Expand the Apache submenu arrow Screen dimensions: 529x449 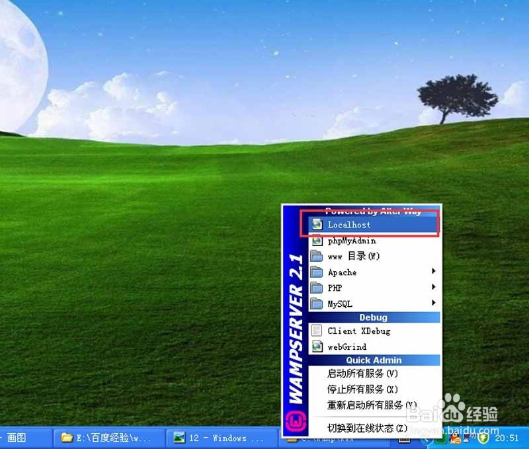pyautogui.click(x=434, y=271)
